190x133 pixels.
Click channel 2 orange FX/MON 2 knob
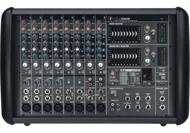[35, 29]
